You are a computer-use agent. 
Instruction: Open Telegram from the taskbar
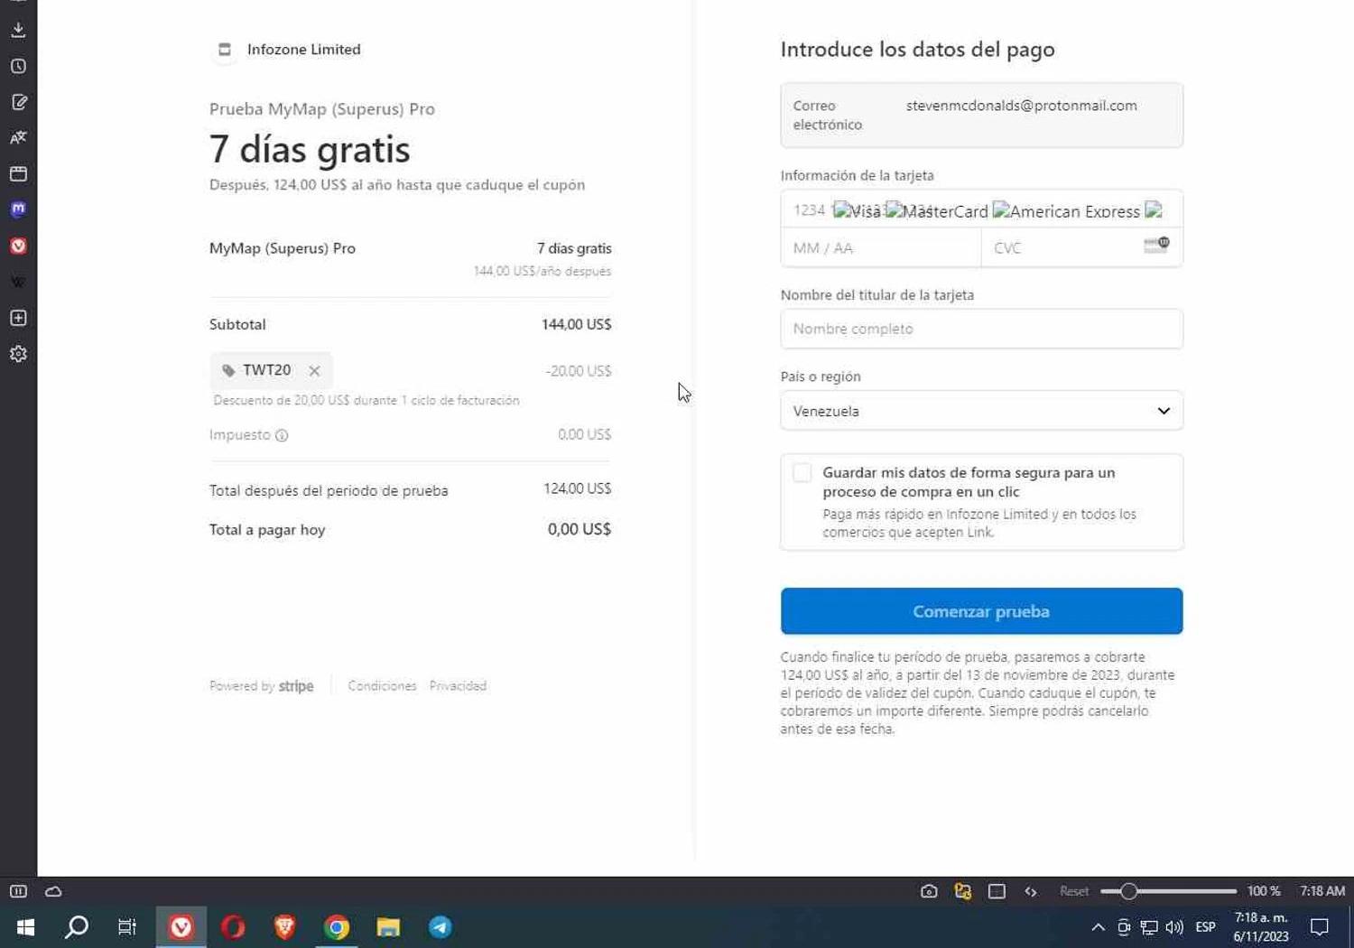[441, 927]
